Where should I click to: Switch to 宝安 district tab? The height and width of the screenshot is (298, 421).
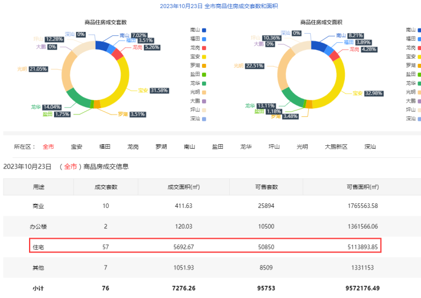coord(76,146)
